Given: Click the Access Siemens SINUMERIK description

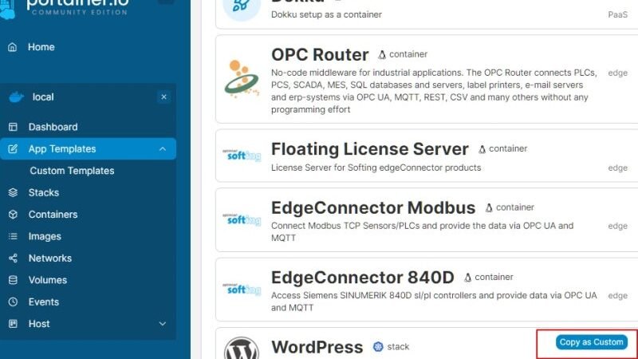Looking at the screenshot, I should [x=434, y=302].
